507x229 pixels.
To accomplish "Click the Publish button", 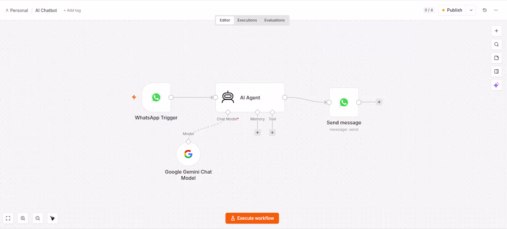I will [452, 10].
